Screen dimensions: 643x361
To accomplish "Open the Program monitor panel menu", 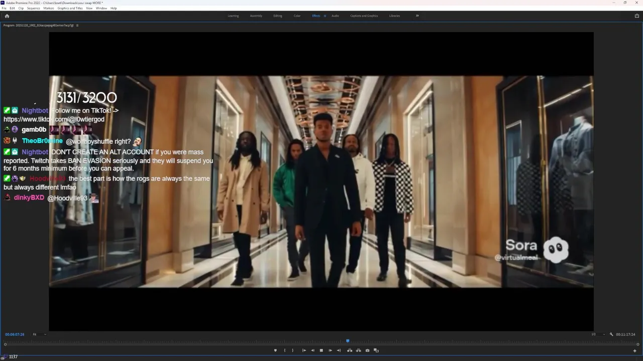I will click(77, 25).
